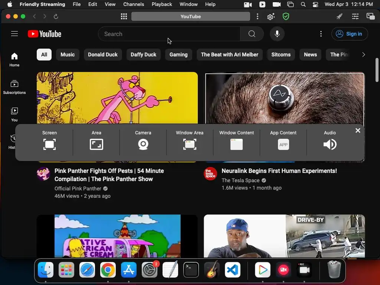
Task: Close the capture options overlay
Action: (358, 130)
